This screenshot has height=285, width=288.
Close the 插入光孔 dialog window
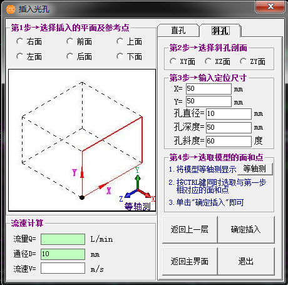(x=270, y=7)
